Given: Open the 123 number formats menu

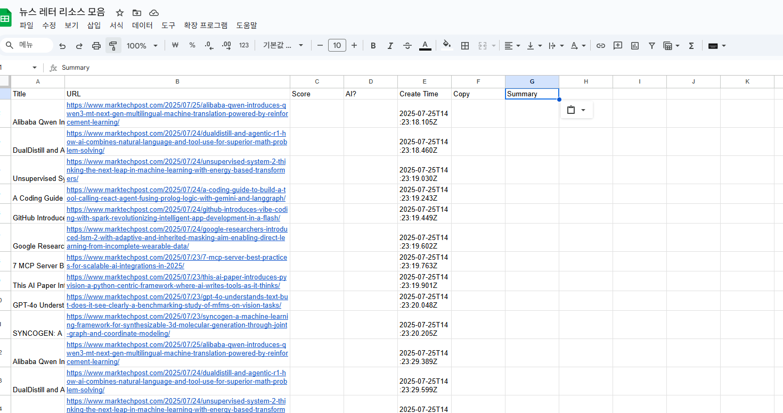Looking at the screenshot, I should pos(244,45).
